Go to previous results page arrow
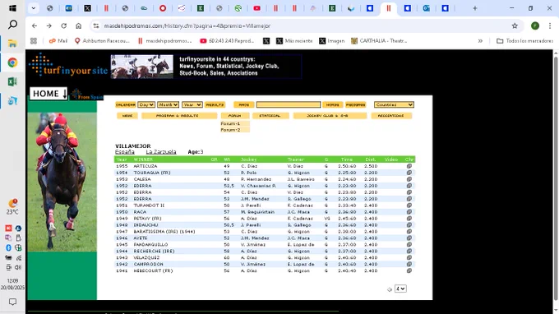The height and width of the screenshot is (314, 559). coord(390,289)
